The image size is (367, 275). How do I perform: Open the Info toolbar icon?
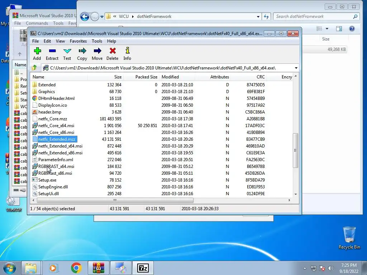(127, 54)
